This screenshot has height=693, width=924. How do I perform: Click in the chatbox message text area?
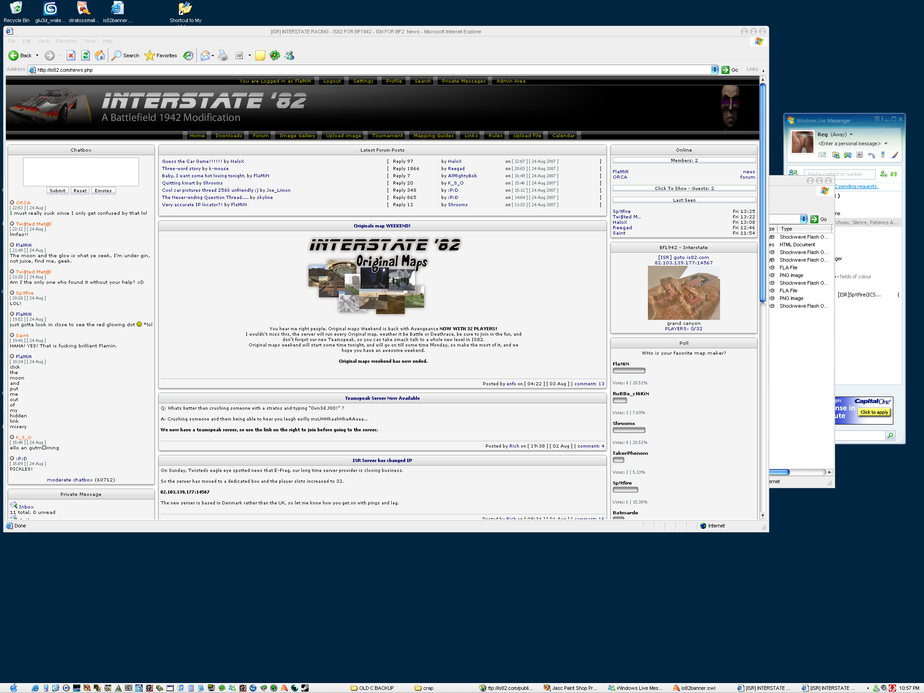tap(81, 171)
